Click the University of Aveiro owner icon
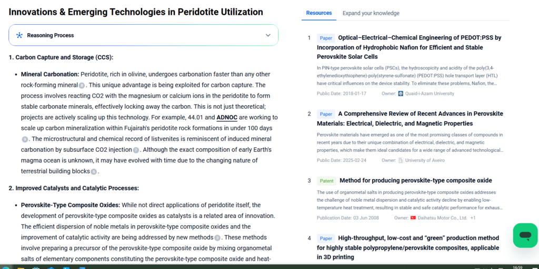 pyautogui.click(x=401, y=160)
